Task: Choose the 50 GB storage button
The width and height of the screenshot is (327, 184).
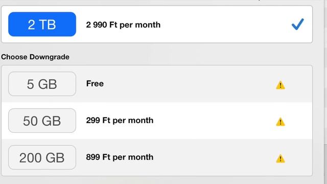Action: point(42,121)
